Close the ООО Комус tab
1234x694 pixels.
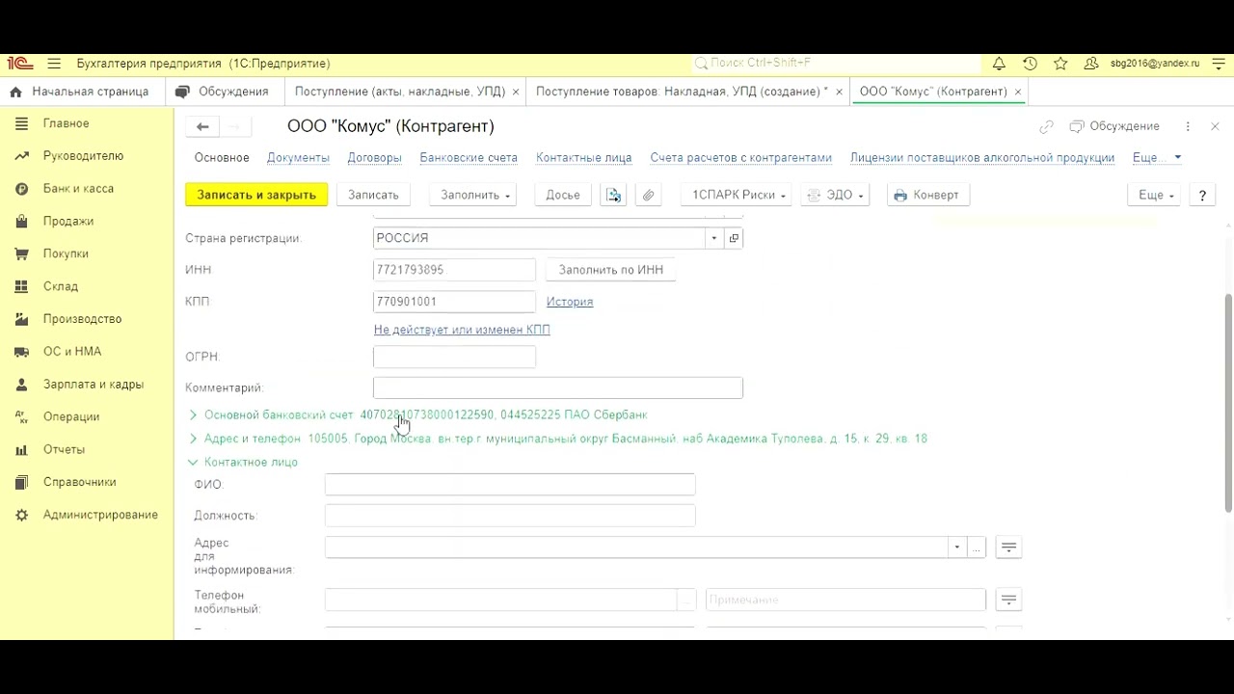click(1017, 92)
